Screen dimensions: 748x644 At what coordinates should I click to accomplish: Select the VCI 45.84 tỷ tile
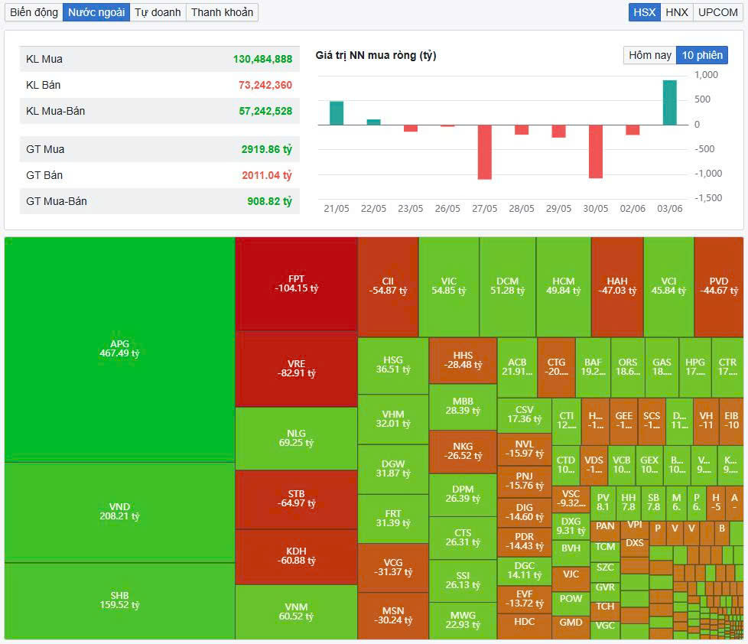click(x=668, y=287)
